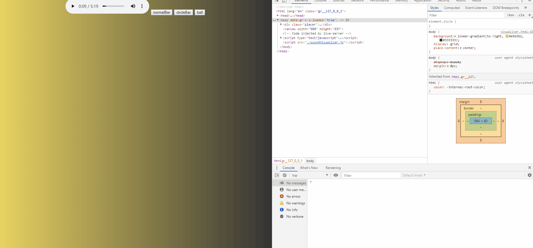The image size is (533, 248).
Task: Expand the background shorthand property
Action: (455, 36)
